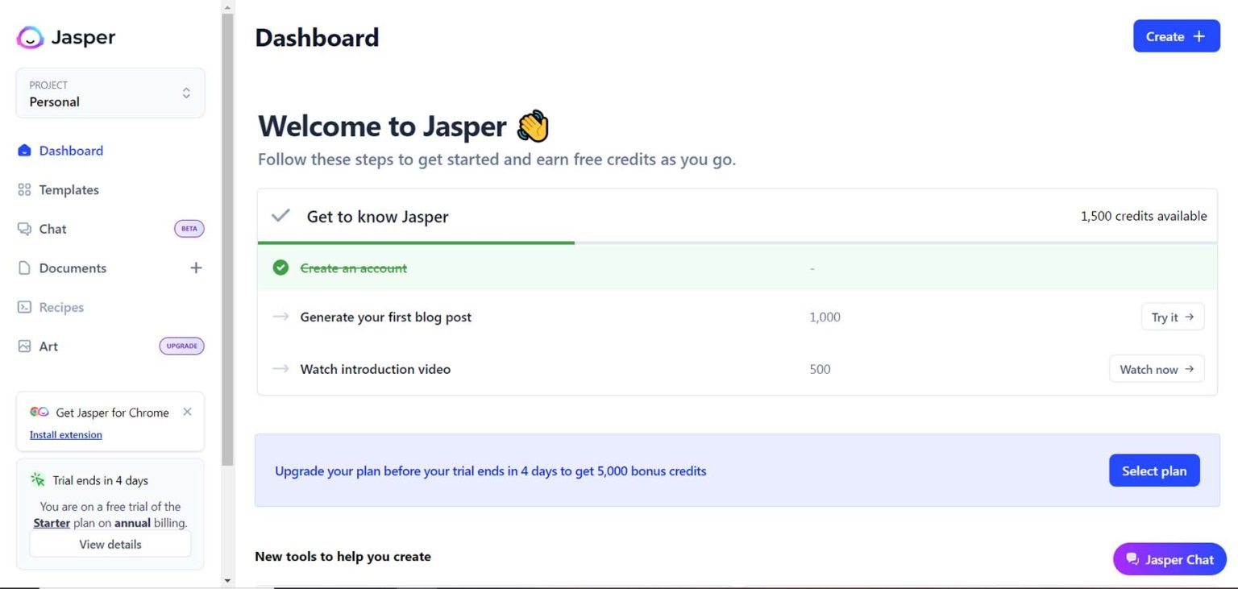The height and width of the screenshot is (589, 1238).
Task: Create a new document with the plus icon
Action: (196, 268)
